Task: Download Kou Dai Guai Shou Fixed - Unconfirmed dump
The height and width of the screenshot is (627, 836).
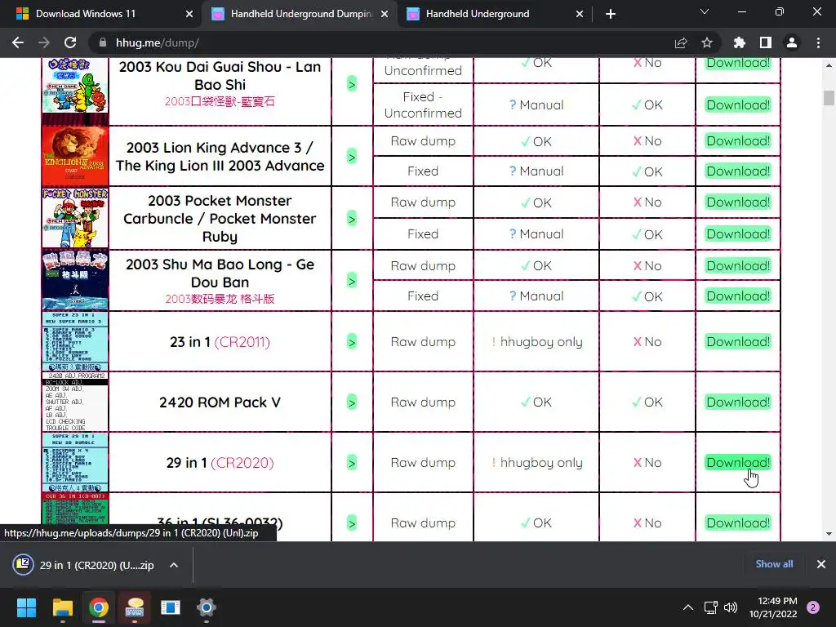Action: pos(738,105)
